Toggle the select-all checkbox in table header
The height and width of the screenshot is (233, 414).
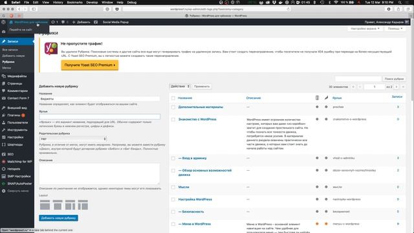173,98
